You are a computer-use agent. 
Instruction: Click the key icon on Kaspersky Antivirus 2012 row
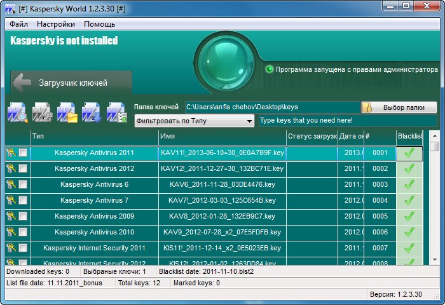pyautogui.click(x=11, y=168)
